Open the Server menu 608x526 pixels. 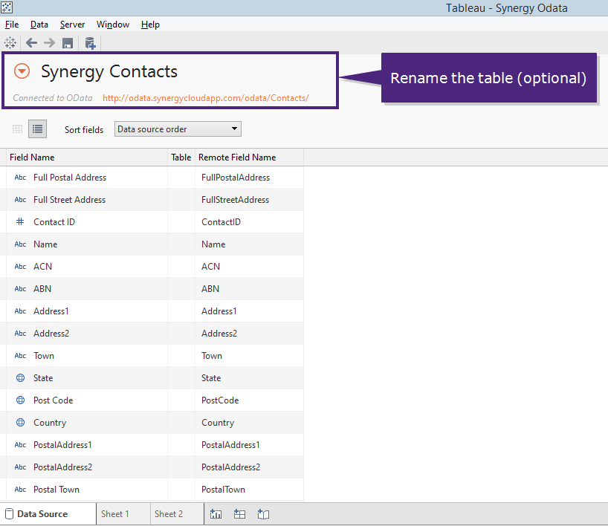pyautogui.click(x=72, y=25)
